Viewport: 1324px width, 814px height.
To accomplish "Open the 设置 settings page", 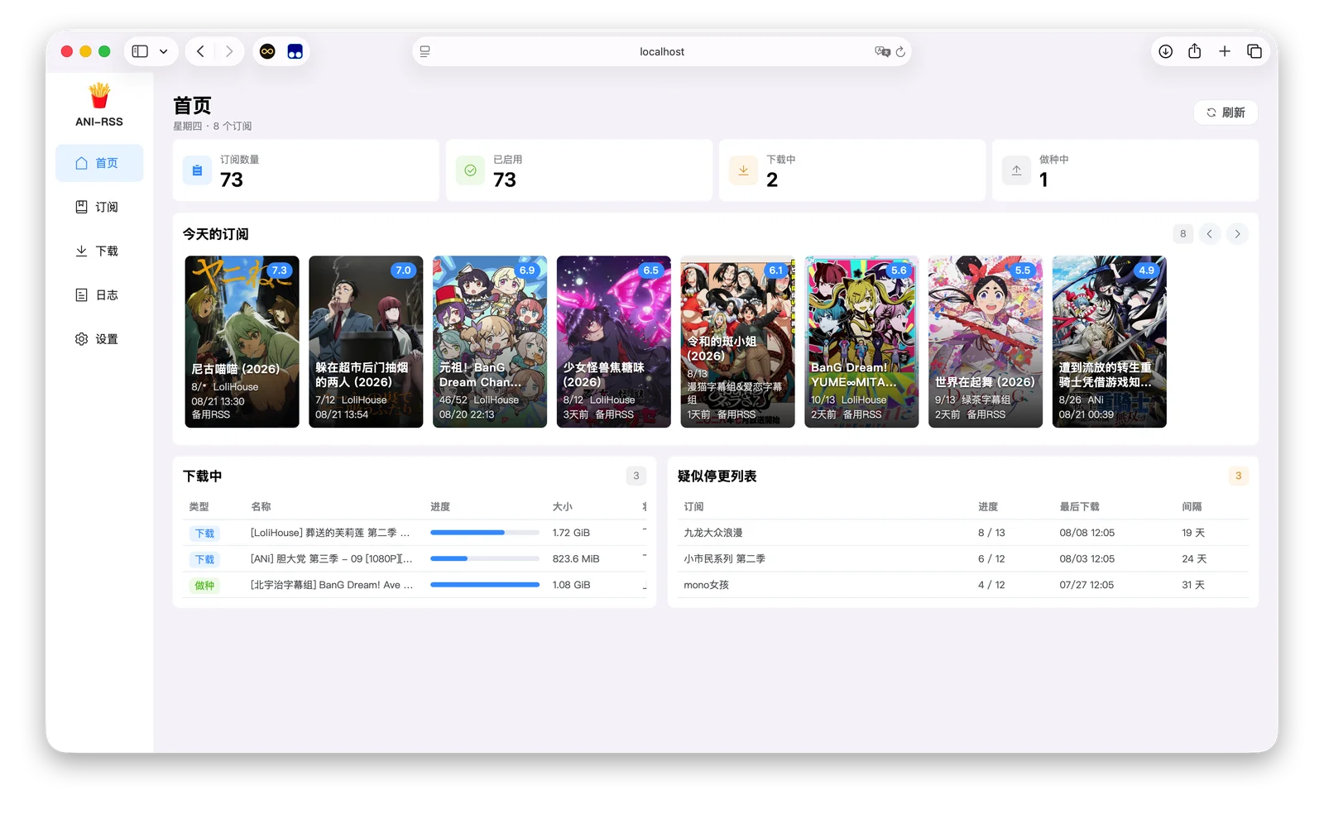I will 99,339.
